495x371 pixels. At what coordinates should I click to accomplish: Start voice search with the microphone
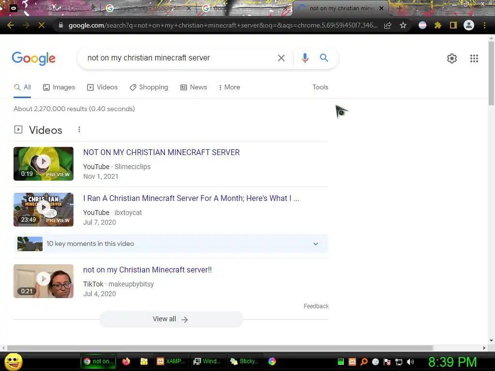[x=305, y=58]
